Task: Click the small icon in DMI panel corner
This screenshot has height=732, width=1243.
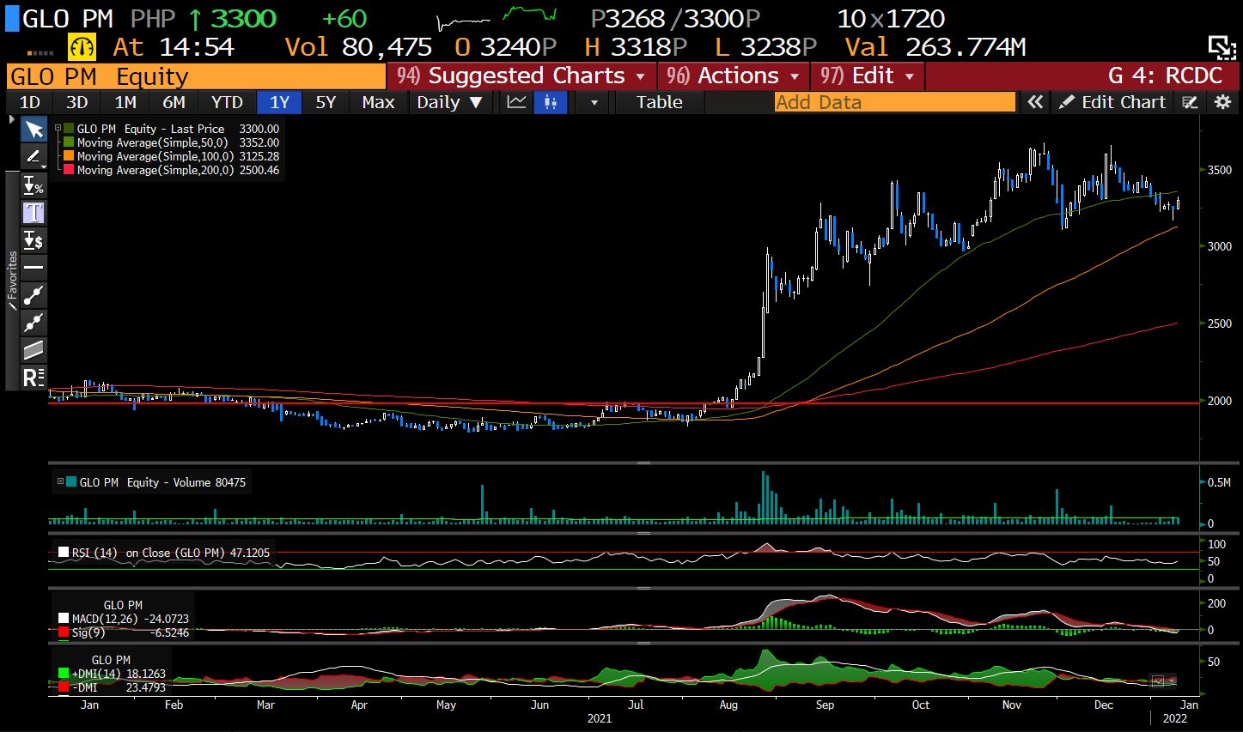Action: (1157, 681)
